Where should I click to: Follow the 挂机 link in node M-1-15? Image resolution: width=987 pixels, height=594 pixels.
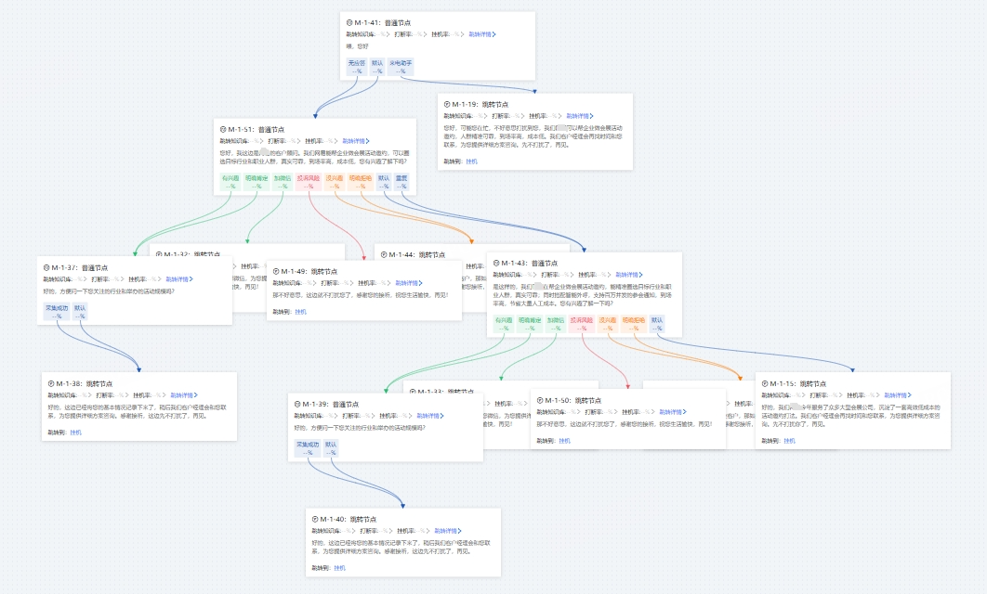(789, 441)
